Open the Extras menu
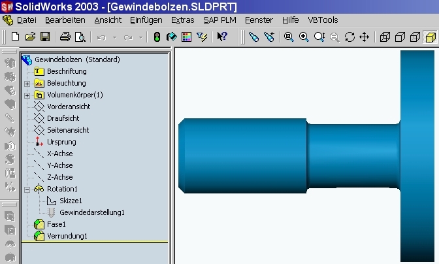 (182, 20)
